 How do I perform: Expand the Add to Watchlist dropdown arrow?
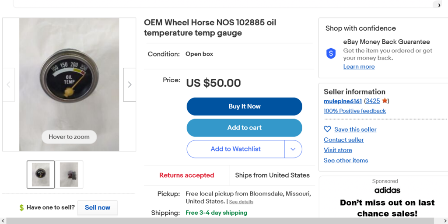pos(293,149)
